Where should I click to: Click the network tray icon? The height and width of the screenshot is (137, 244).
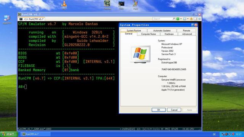pyautogui.click(x=223, y=134)
